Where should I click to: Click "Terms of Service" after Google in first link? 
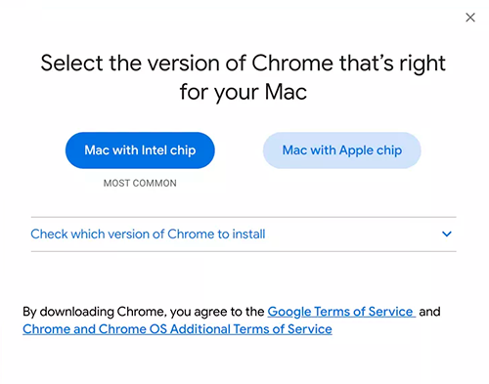364,312
